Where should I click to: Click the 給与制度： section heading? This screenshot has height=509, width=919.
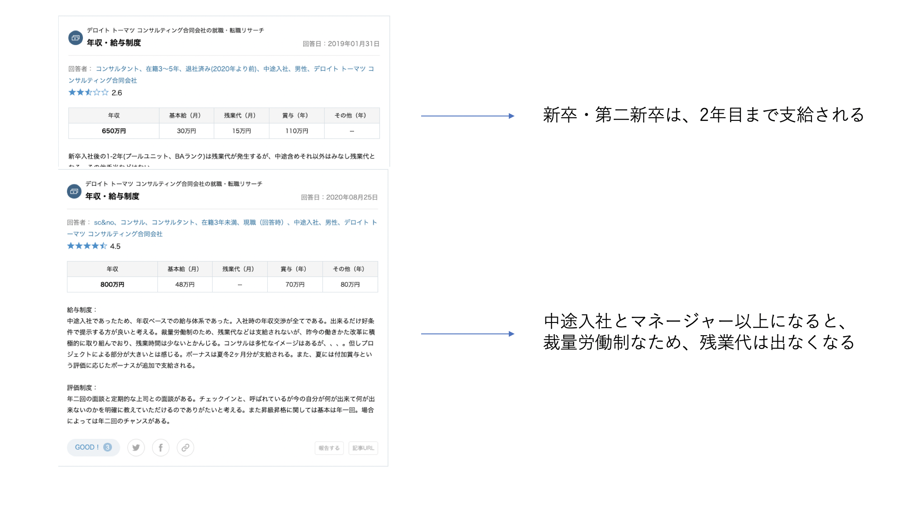pyautogui.click(x=82, y=310)
